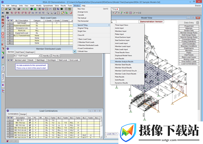Toggle the Solve checkbox for IBC 16-3 (a)
Viewport: 203px width, 144px height.
click(x=30, y=125)
